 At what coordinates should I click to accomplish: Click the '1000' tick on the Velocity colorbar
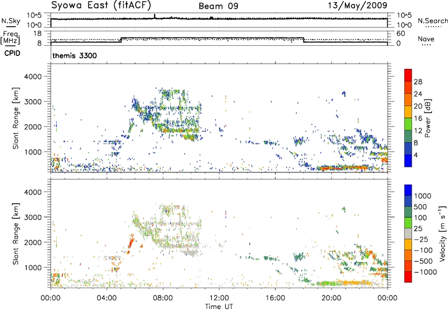click(422, 196)
